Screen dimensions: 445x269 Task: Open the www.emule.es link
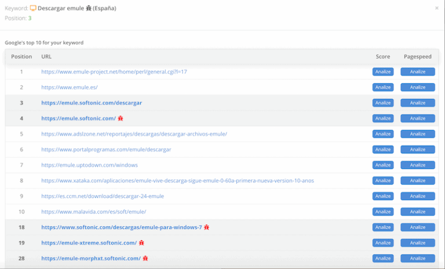click(x=70, y=87)
